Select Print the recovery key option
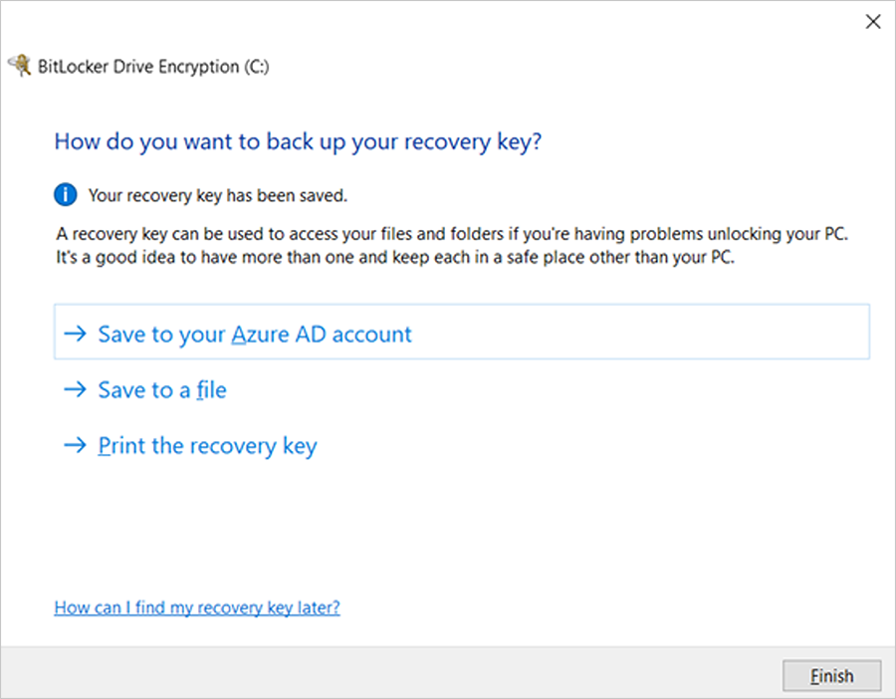 (x=206, y=445)
